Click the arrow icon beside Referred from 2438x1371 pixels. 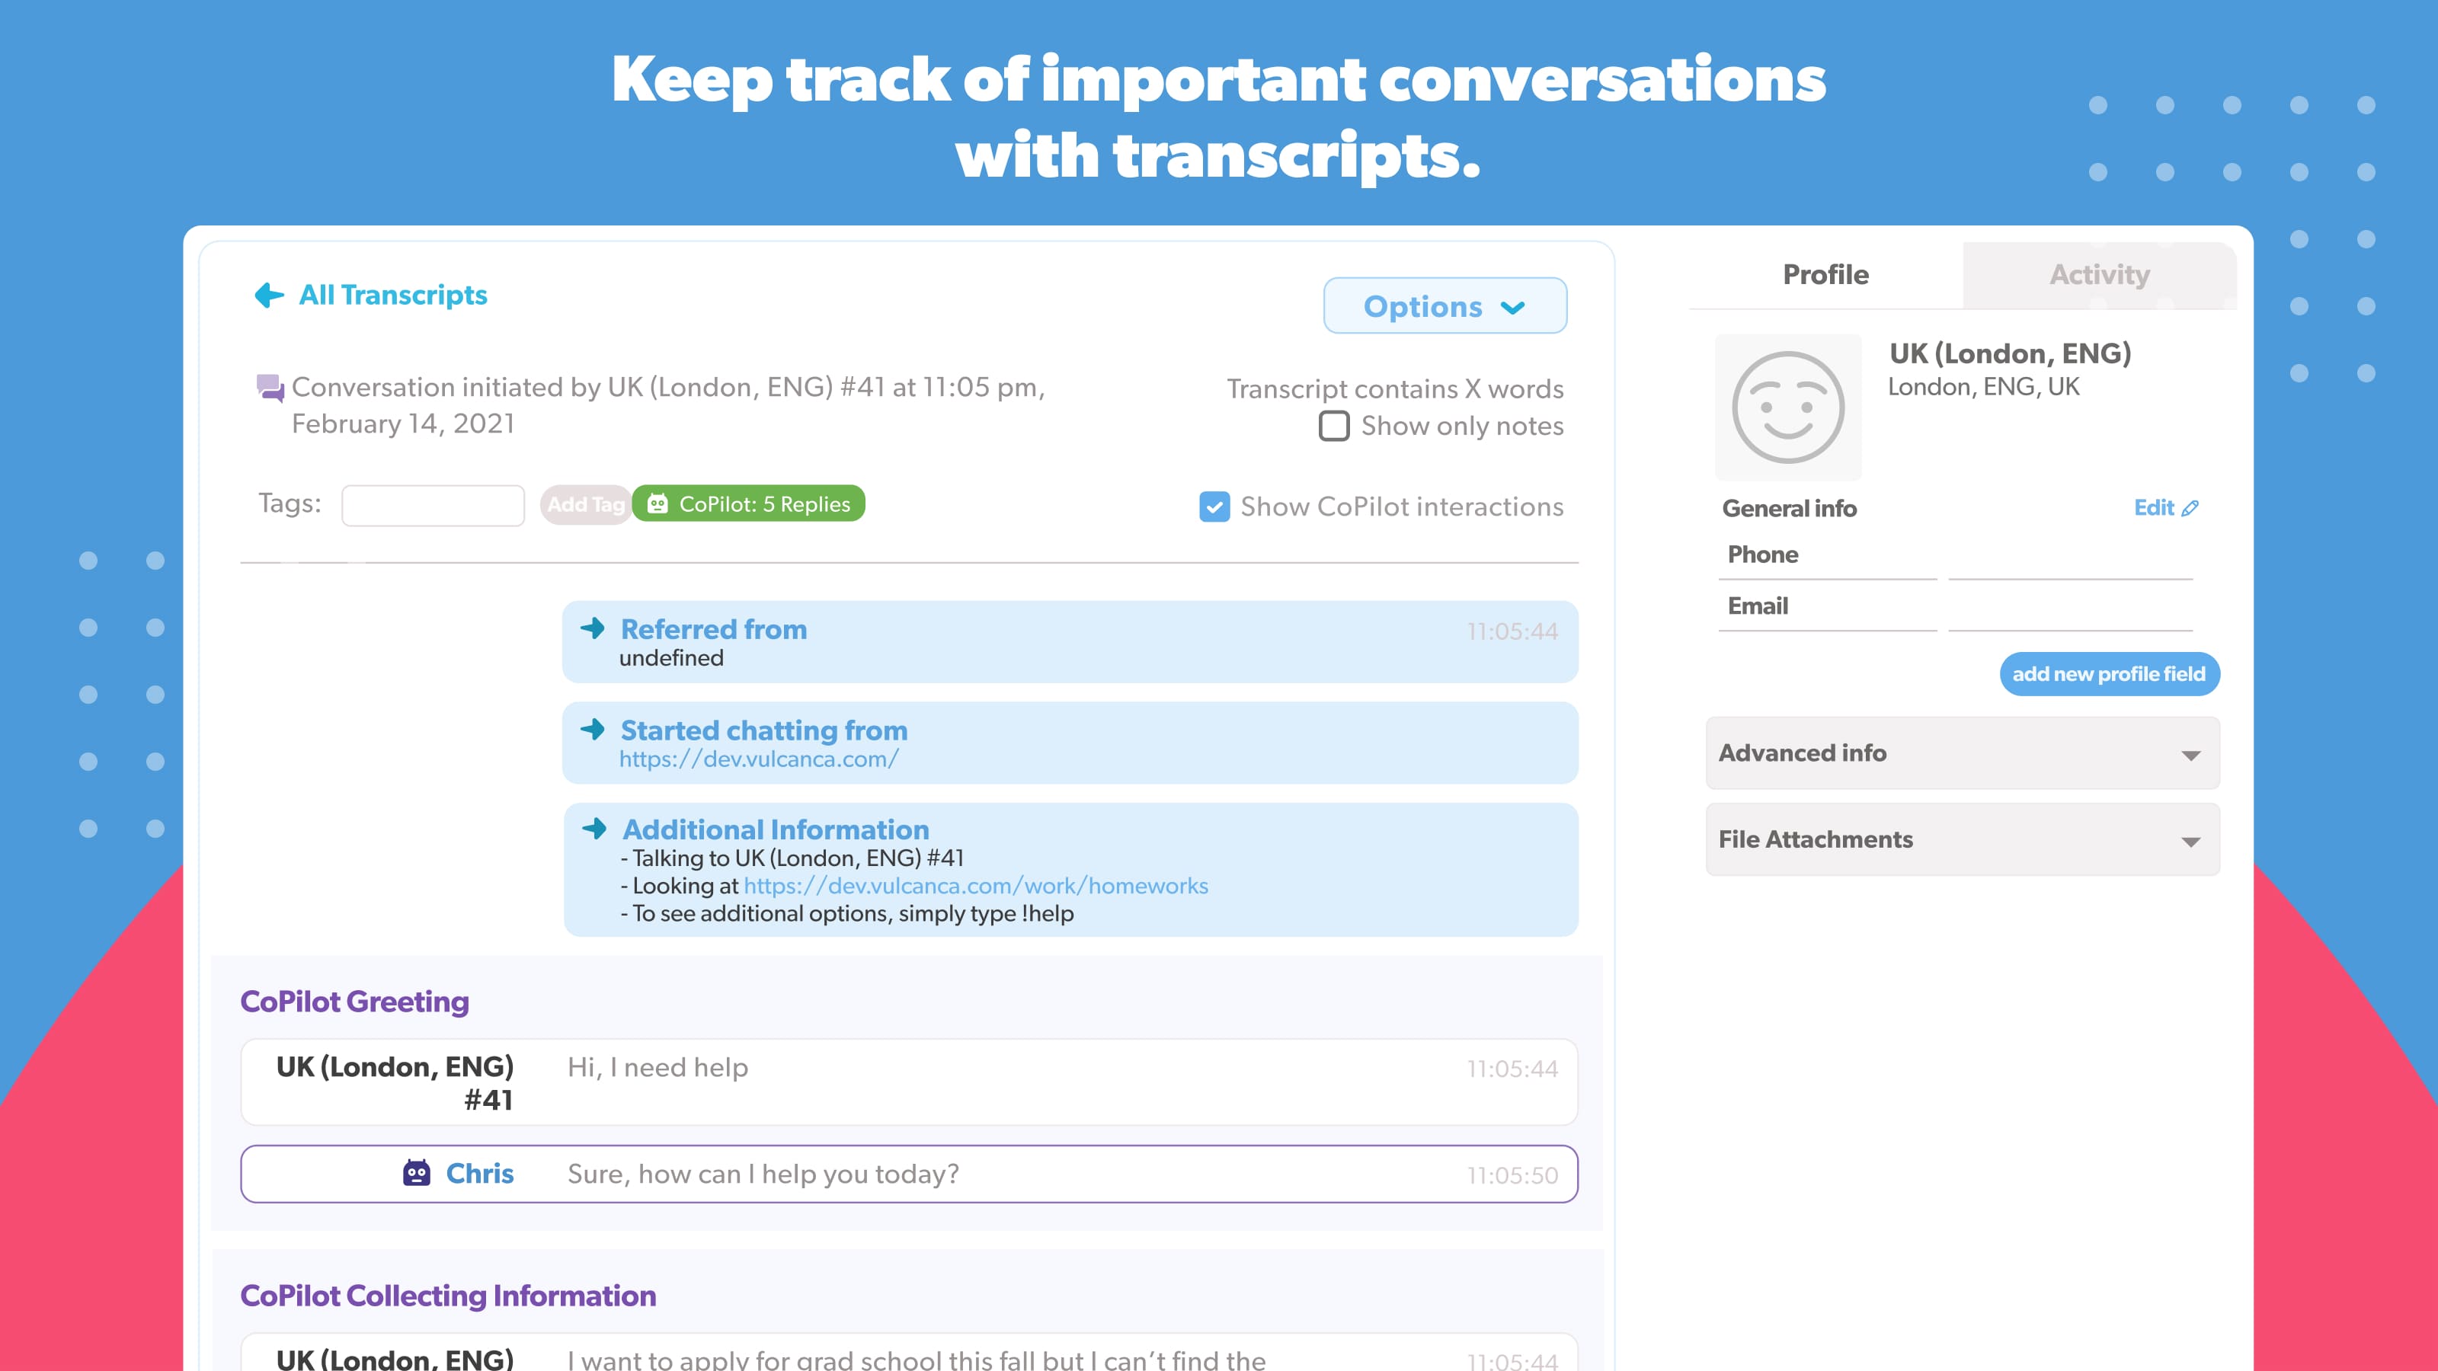coord(594,628)
